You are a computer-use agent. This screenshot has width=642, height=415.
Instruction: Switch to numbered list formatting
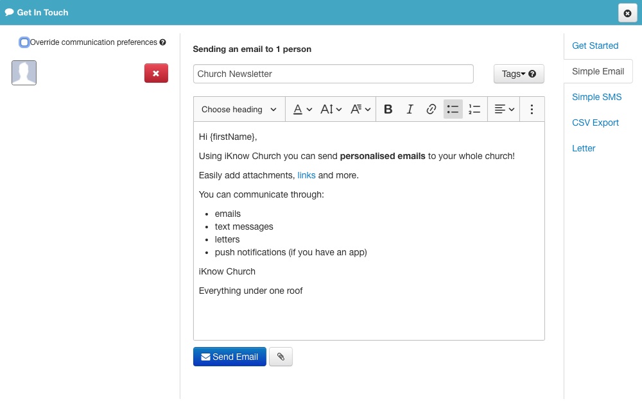[474, 110]
